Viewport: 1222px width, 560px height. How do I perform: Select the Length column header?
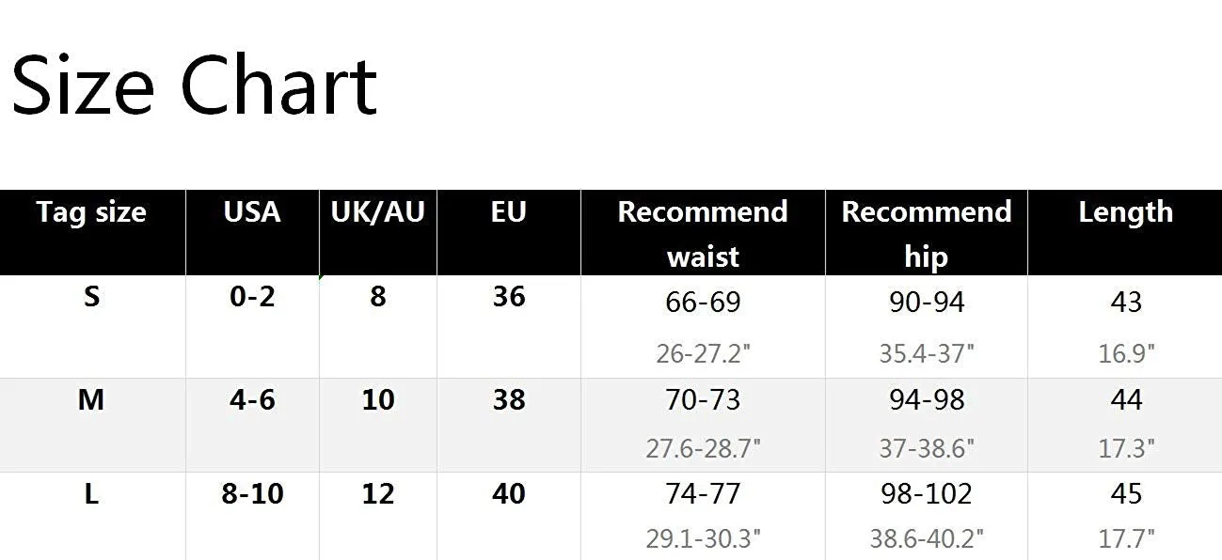tap(1125, 212)
